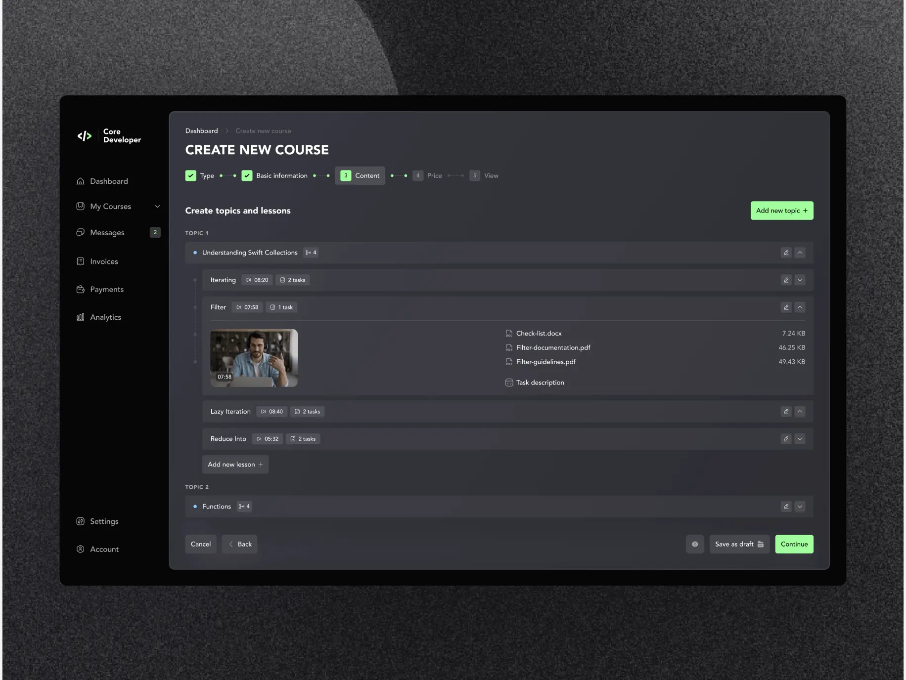Click the completed Type step checkmark

(x=191, y=176)
